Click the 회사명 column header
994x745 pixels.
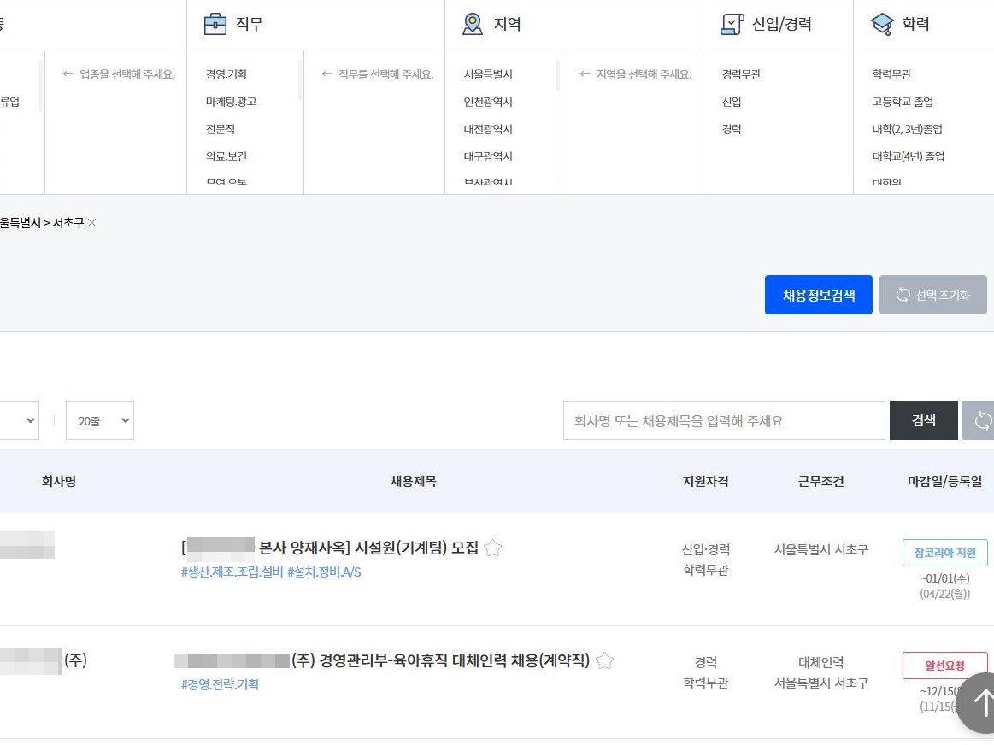coord(58,481)
